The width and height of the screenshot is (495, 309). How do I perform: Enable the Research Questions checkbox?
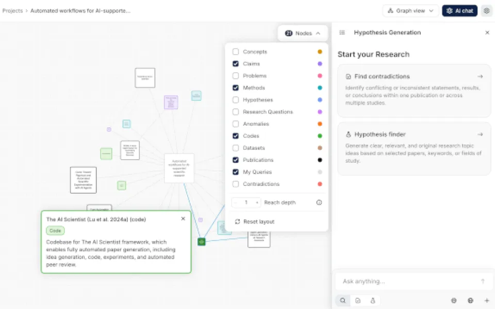tap(236, 112)
